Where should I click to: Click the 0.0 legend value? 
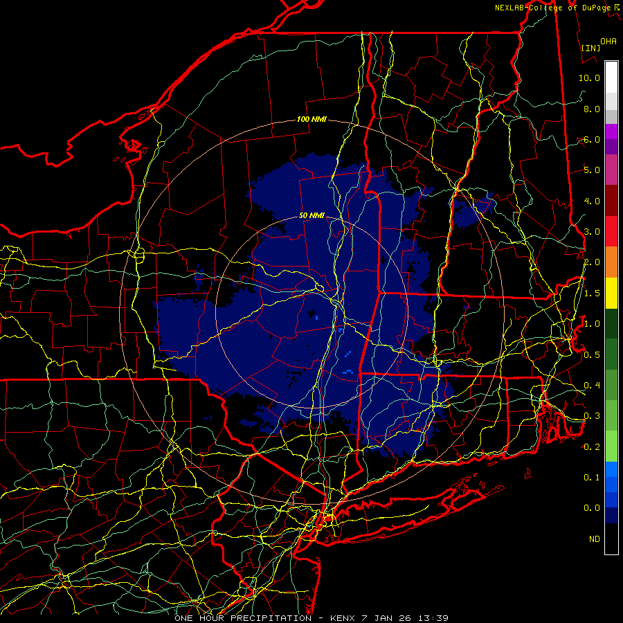pyautogui.click(x=592, y=508)
